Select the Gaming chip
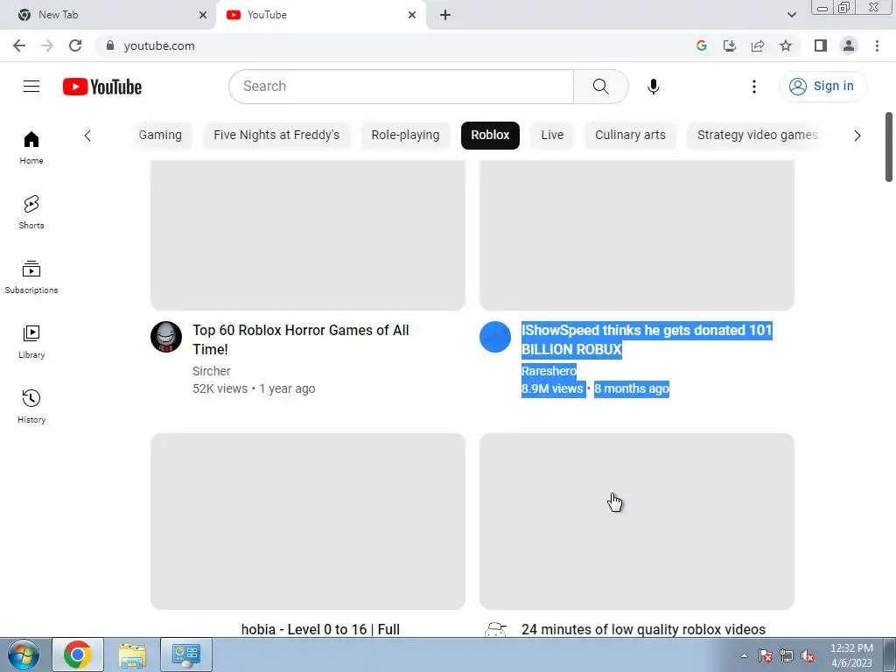The image size is (896, 672). 160,136
